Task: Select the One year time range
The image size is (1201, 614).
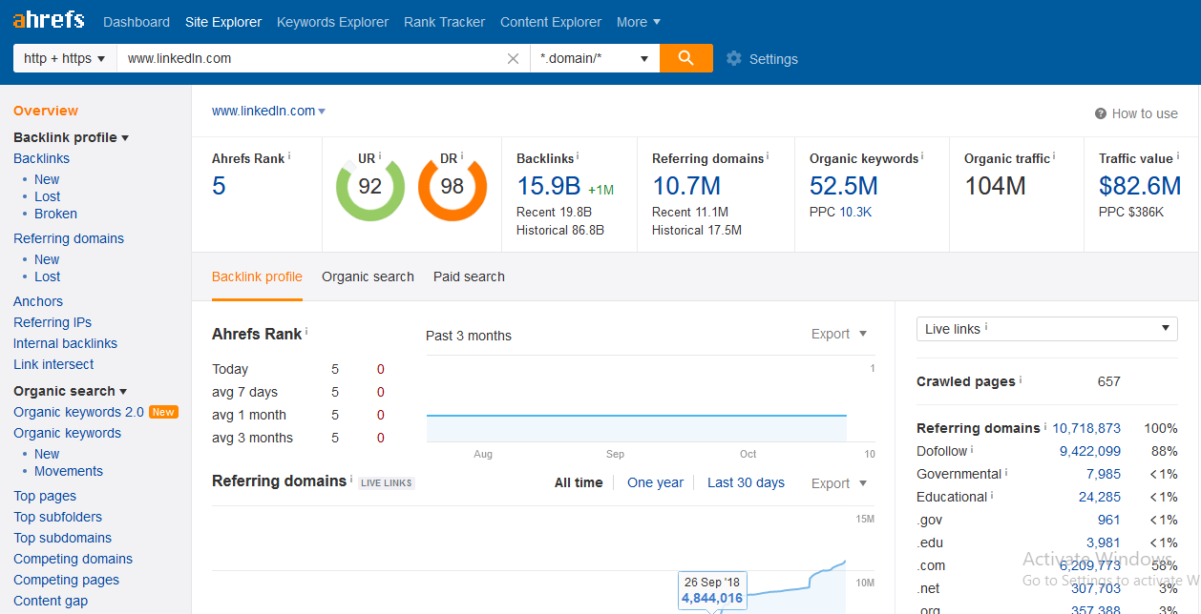Action: coord(656,482)
